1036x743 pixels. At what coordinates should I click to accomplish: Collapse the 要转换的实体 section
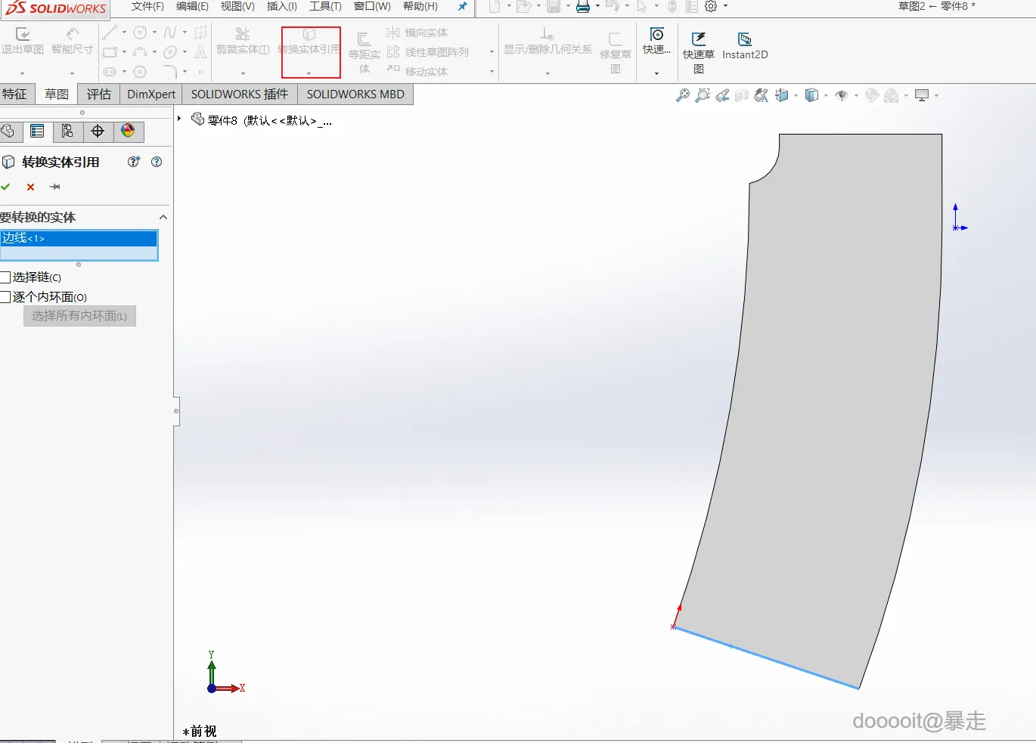[163, 218]
